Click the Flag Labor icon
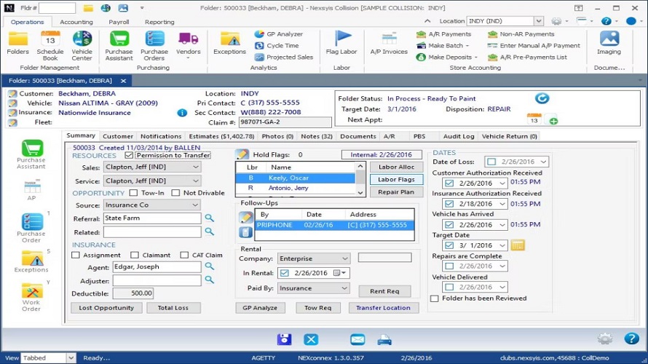Image resolution: width=648 pixels, height=364 pixels. 341,43
